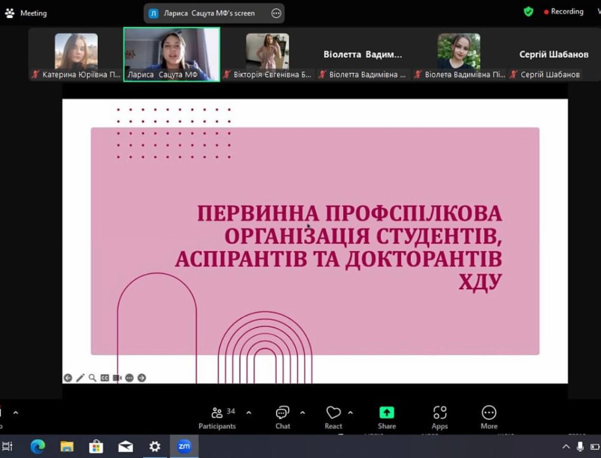Open the Apps panel
The height and width of the screenshot is (458, 601).
coord(439,417)
